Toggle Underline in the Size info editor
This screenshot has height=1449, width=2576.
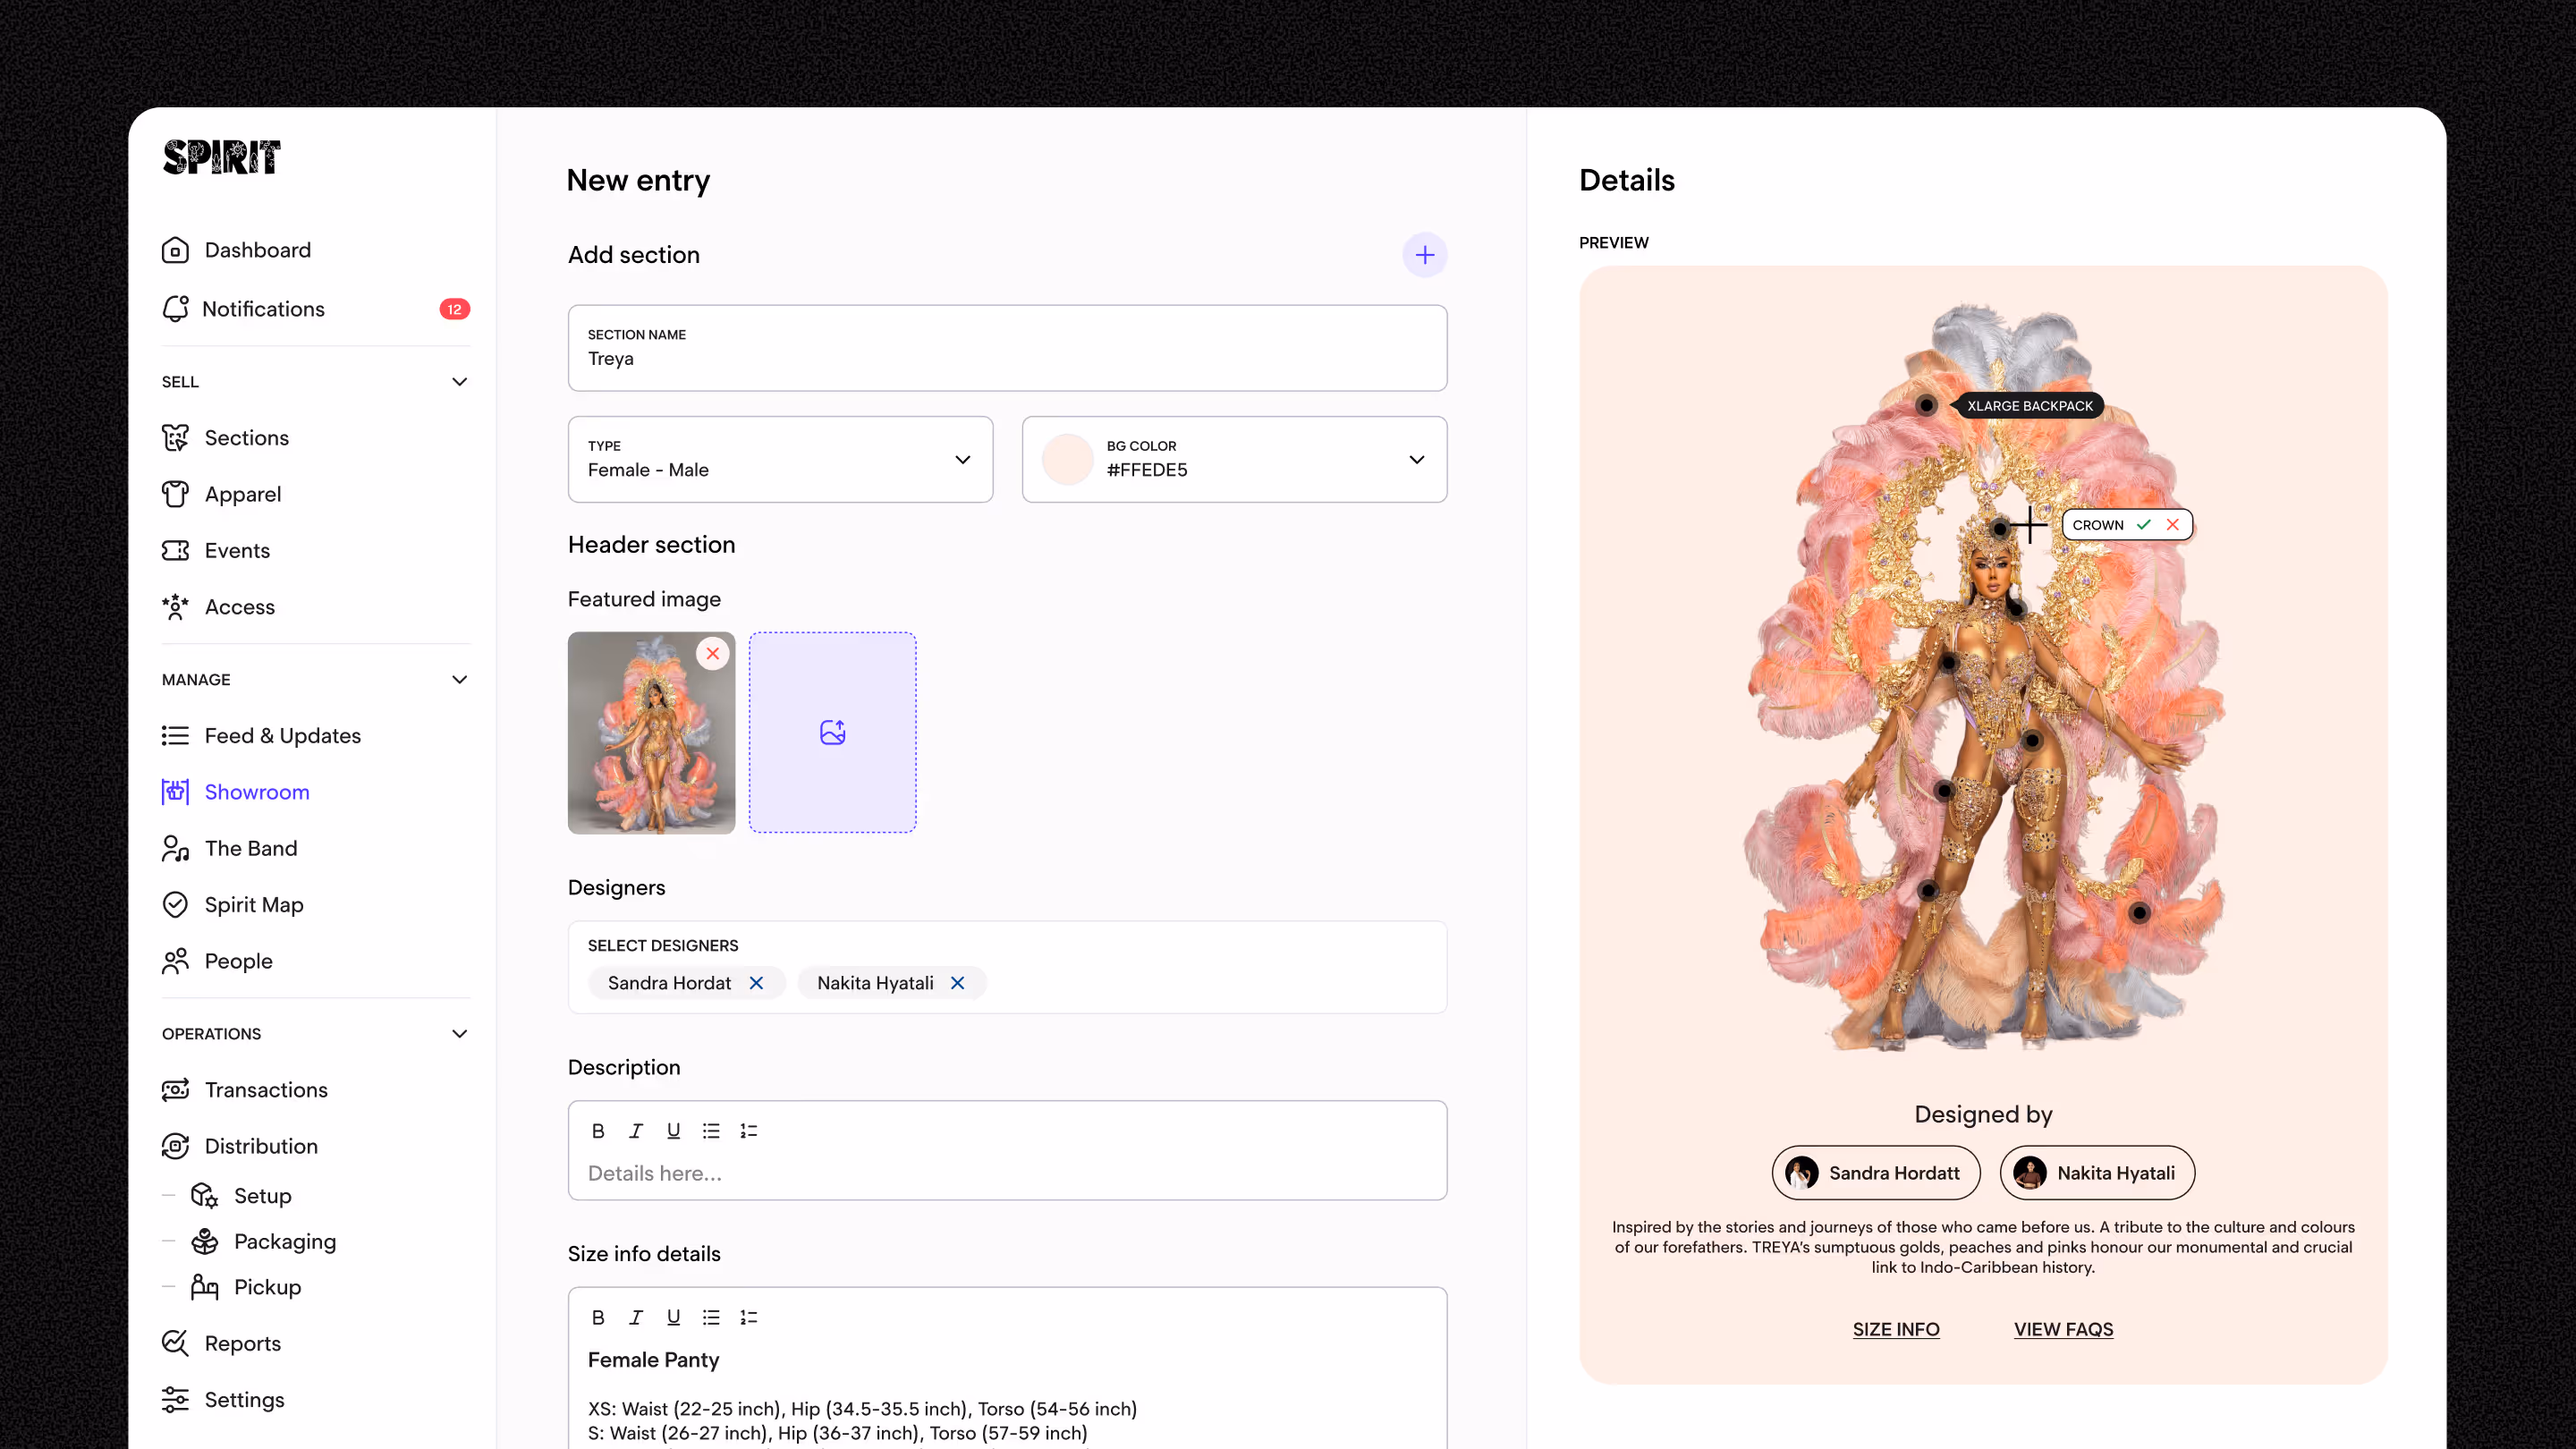[673, 1317]
